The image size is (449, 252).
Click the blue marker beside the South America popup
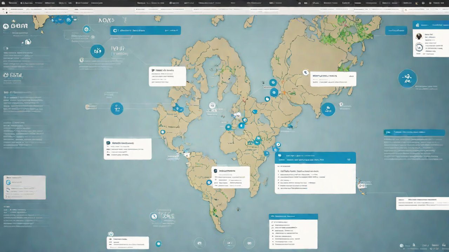coord(209,182)
